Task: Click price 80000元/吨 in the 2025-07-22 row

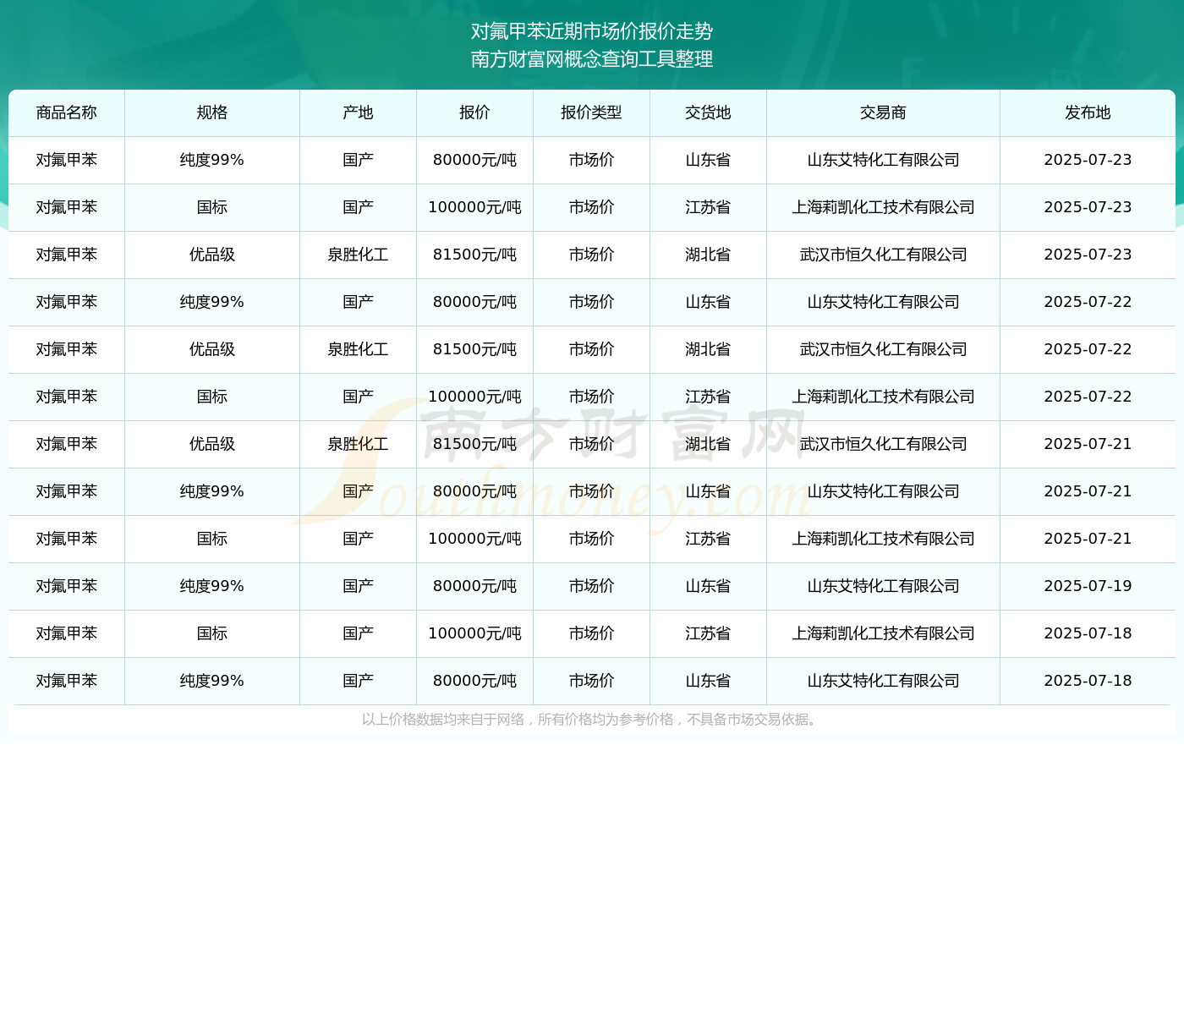Action: tap(474, 302)
